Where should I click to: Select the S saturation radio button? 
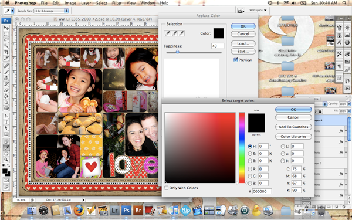(x=250, y=154)
